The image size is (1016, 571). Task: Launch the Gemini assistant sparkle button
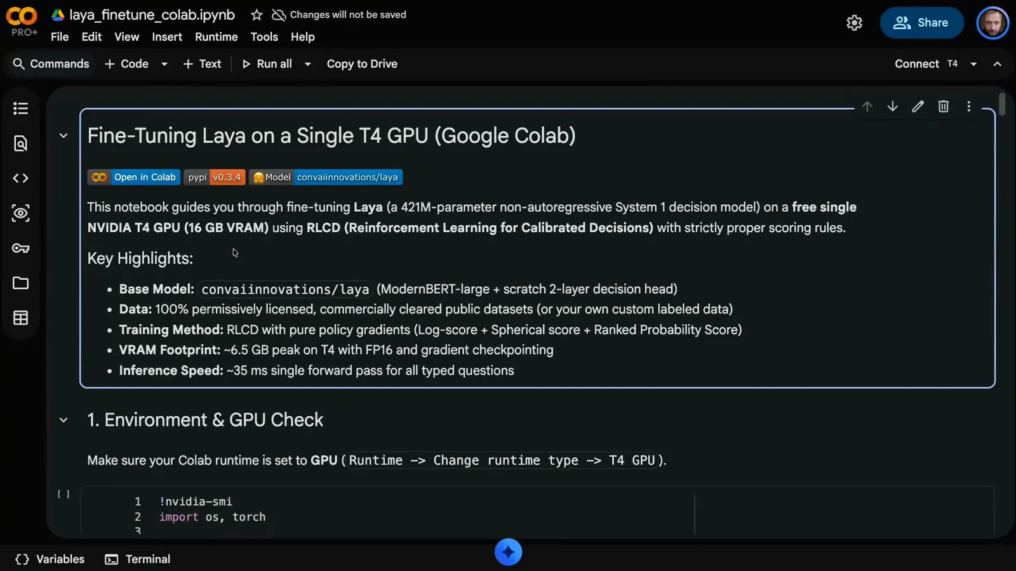508,552
